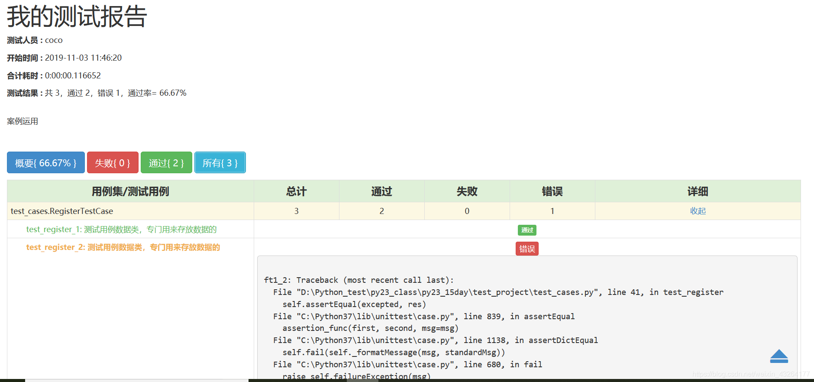Click total count cell showing 3

coord(296,211)
